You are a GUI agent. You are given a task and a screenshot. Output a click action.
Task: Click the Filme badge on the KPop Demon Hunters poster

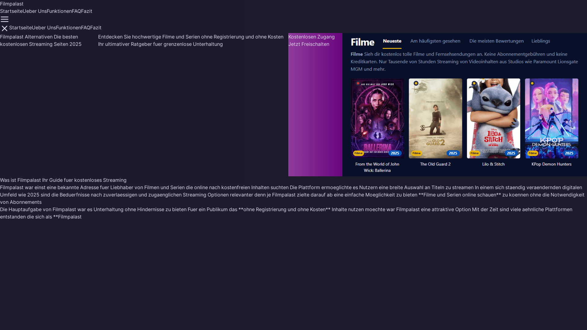[533, 153]
